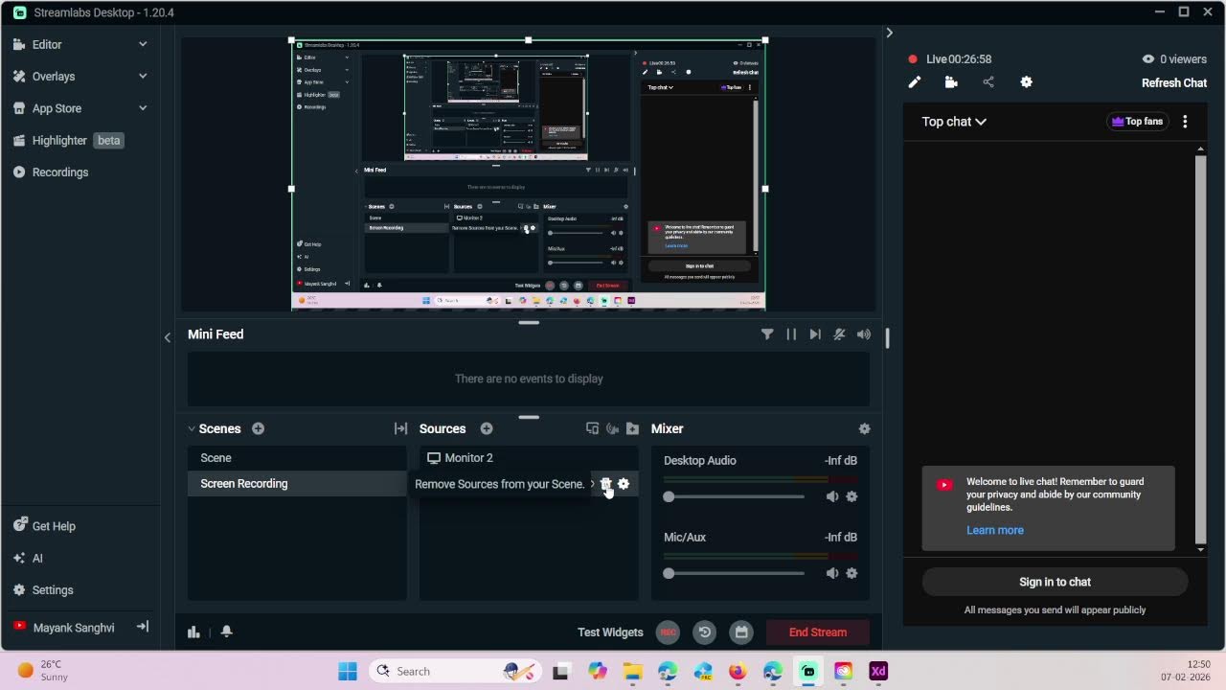Select the Screen Recording scene
1226x690 pixels.
[x=297, y=484]
